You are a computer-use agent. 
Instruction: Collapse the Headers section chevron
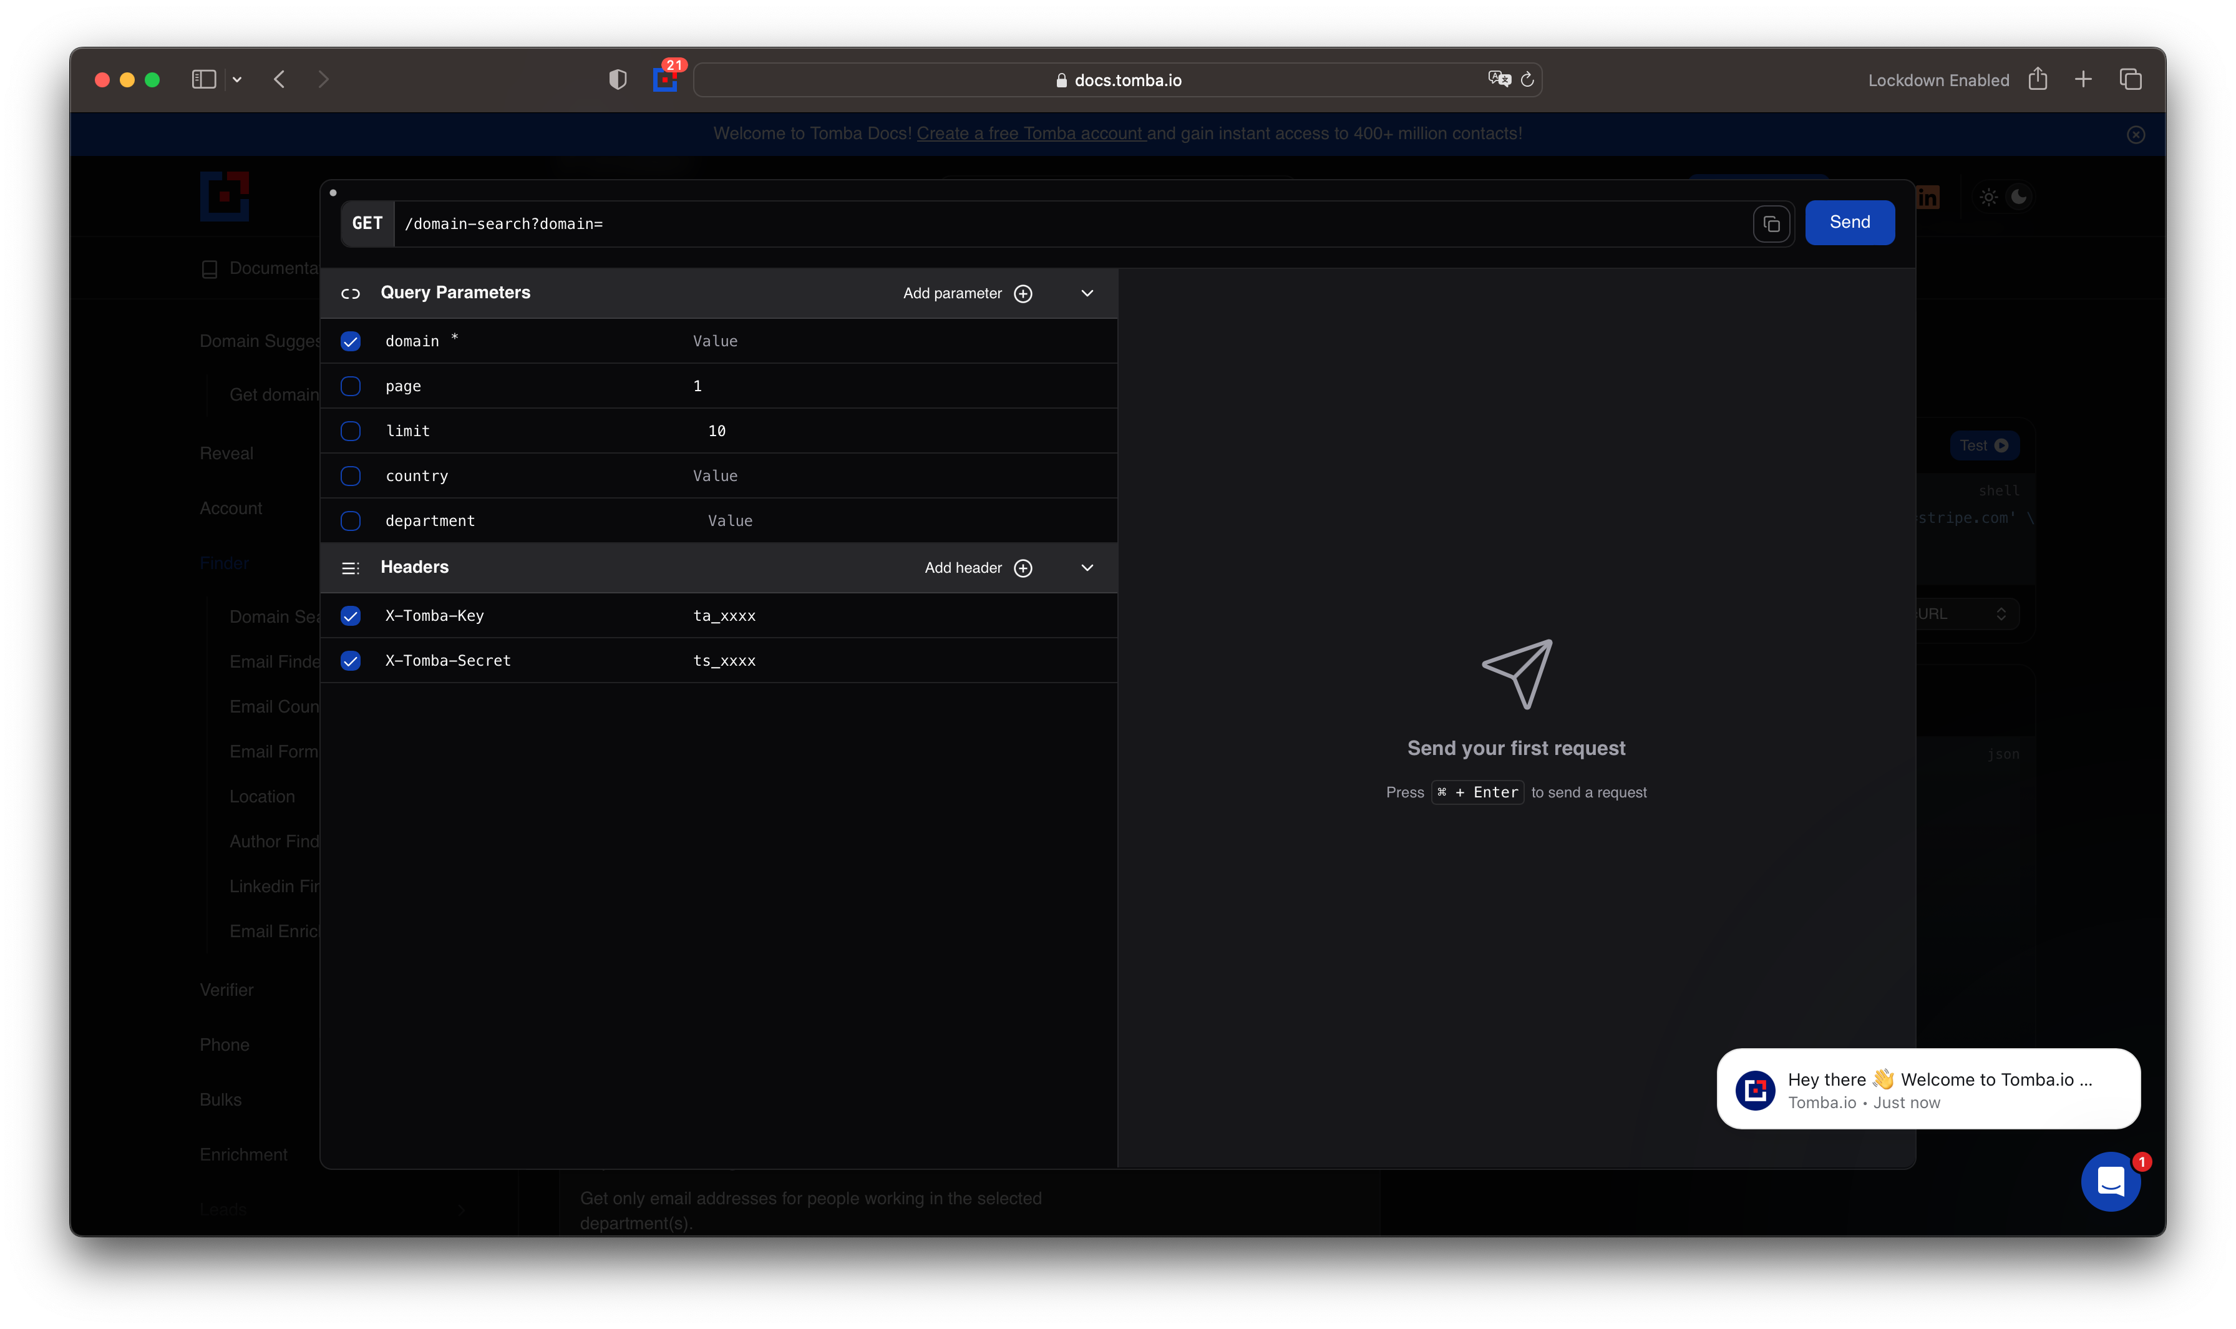(1087, 568)
